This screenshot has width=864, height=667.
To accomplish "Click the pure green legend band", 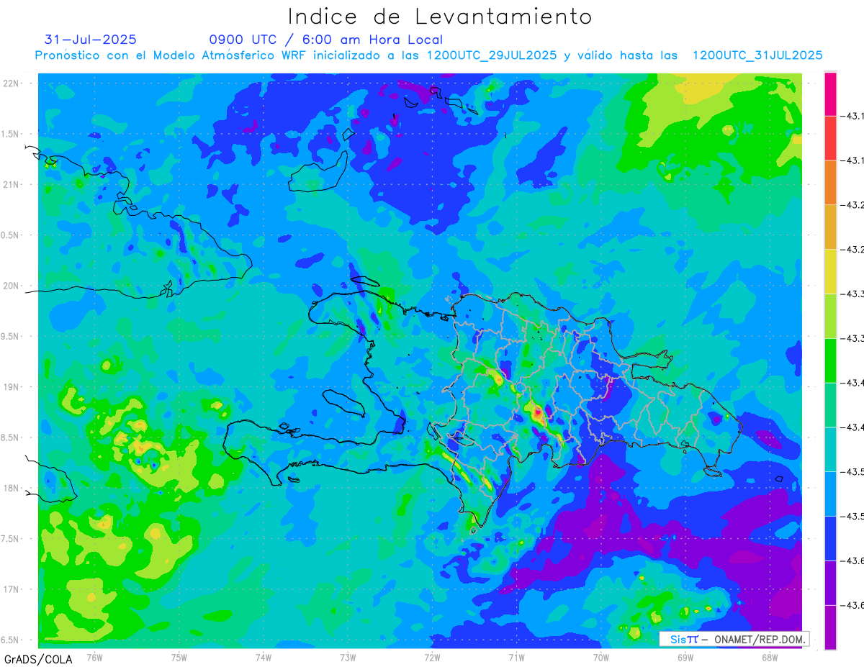I will point(830,360).
